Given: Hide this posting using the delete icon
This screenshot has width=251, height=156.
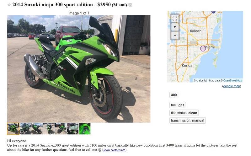Looking at the screenshot, I should click(130, 5).
